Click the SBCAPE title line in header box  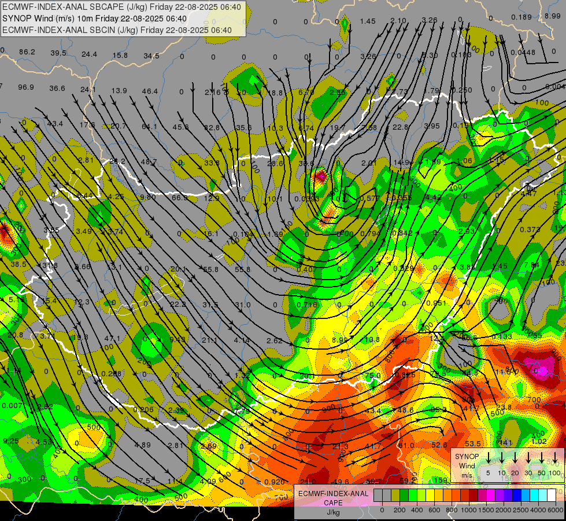point(121,7)
